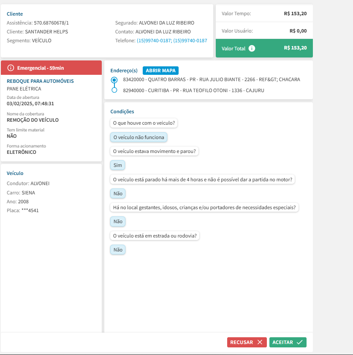The height and width of the screenshot is (355, 353).
Task: Click the Valor Tempo amount R$ 153,20
Action: [x=295, y=14]
